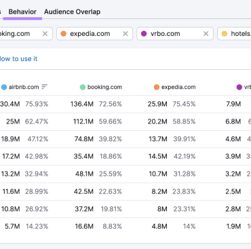This screenshot has height=249, width=251.
Task: Select the 39.91% expedia cell
Action: [x=185, y=139]
